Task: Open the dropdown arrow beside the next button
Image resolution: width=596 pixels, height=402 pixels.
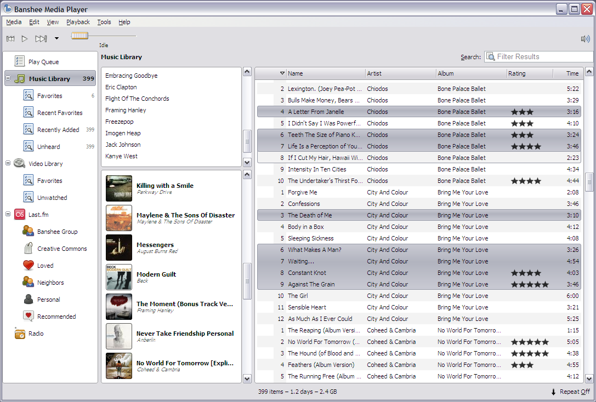Action: pos(56,38)
